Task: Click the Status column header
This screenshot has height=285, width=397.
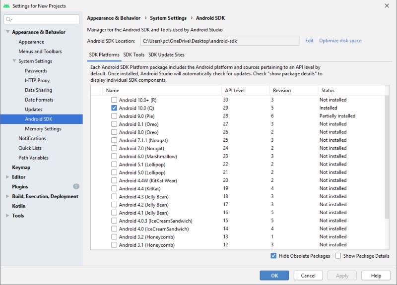Action: pos(352,90)
